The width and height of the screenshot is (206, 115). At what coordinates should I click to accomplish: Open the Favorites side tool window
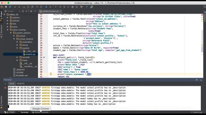pyautogui.click(x=1, y=102)
